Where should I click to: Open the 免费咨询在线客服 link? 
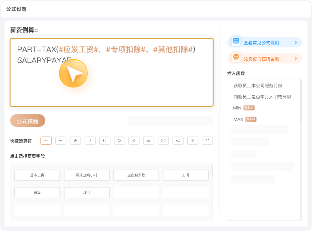tap(265, 58)
